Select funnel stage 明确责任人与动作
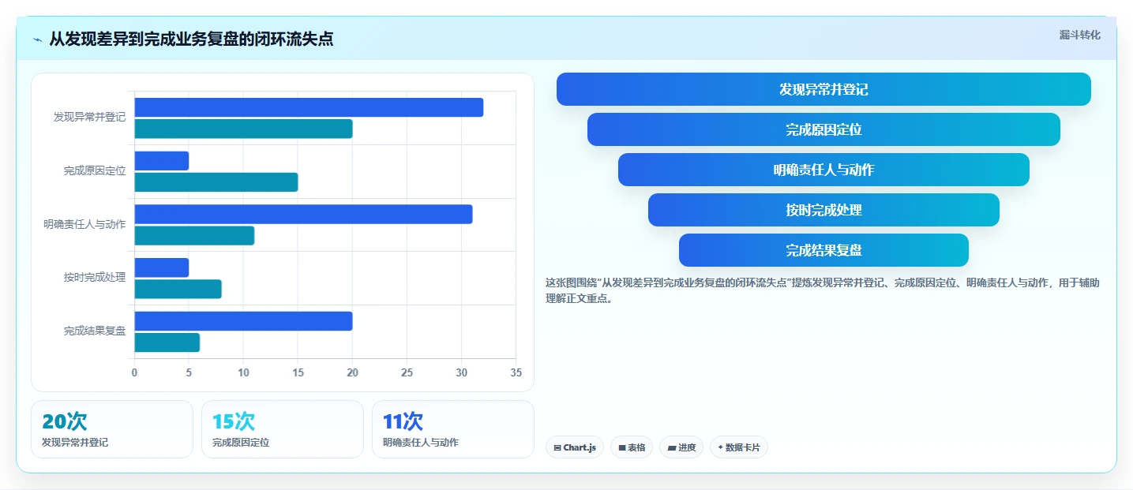Screen dimensions: 1133x490 (823, 170)
